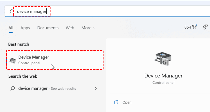Click 'Control panel' subtitle under Best match
Viewport: 210px width, 112px height.
[x=29, y=63]
